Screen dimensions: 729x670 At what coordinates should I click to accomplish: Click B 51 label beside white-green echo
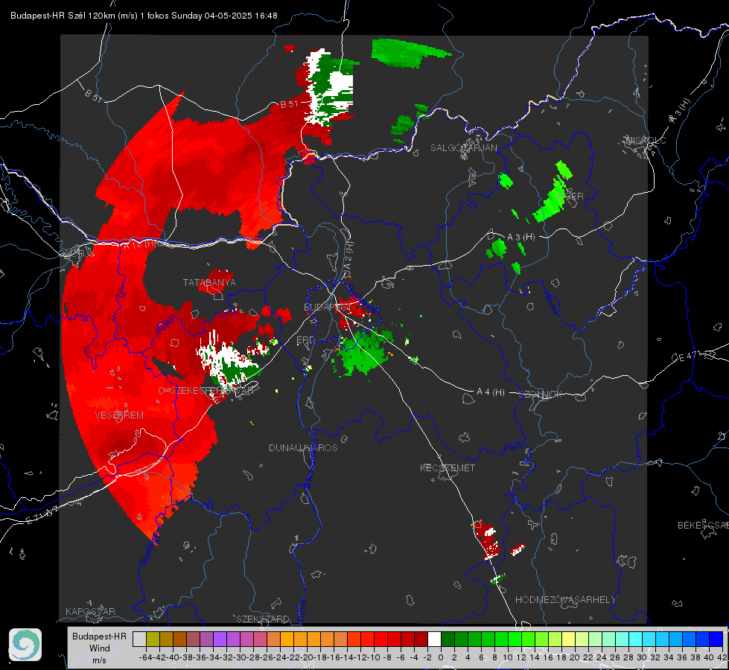tap(289, 104)
